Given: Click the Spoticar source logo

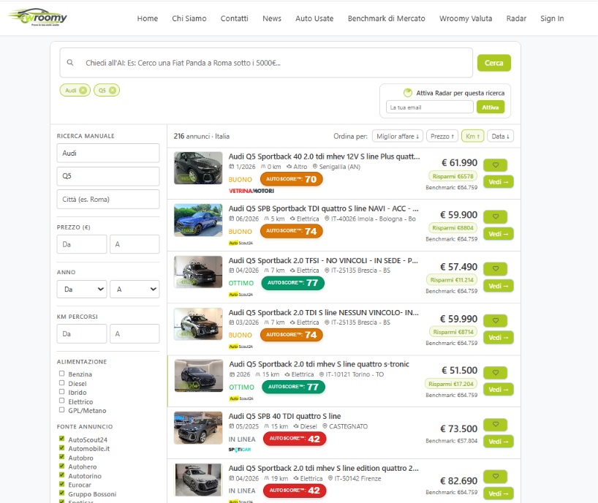Looking at the screenshot, I should pos(240,450).
